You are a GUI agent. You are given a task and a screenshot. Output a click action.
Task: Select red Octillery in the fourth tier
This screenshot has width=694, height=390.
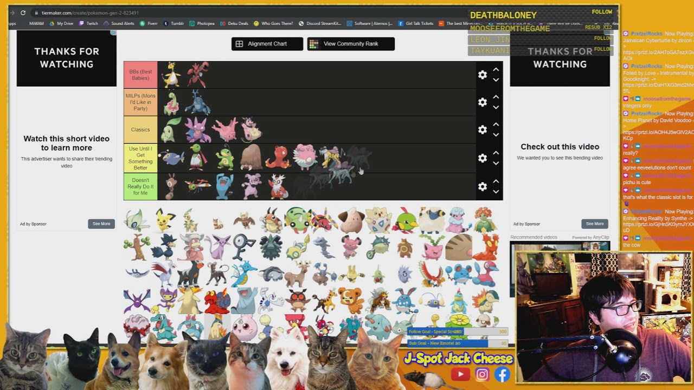[x=278, y=158]
